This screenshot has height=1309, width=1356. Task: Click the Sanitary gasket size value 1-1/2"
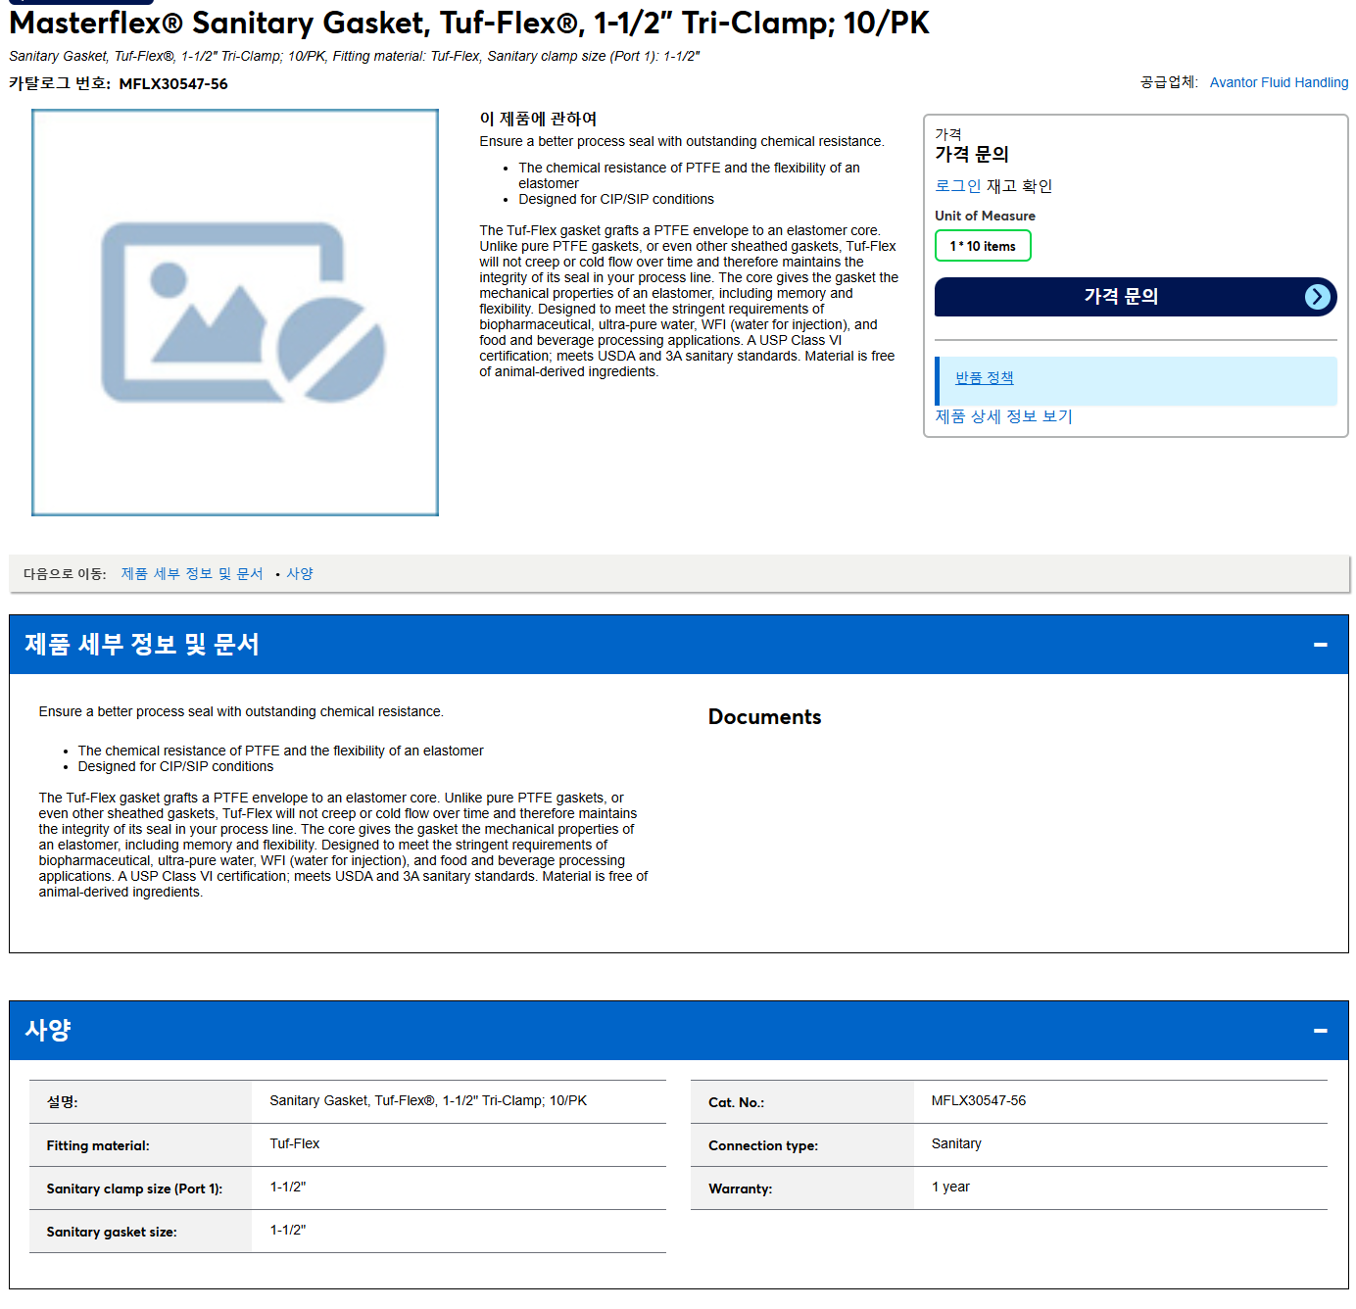click(x=288, y=1230)
